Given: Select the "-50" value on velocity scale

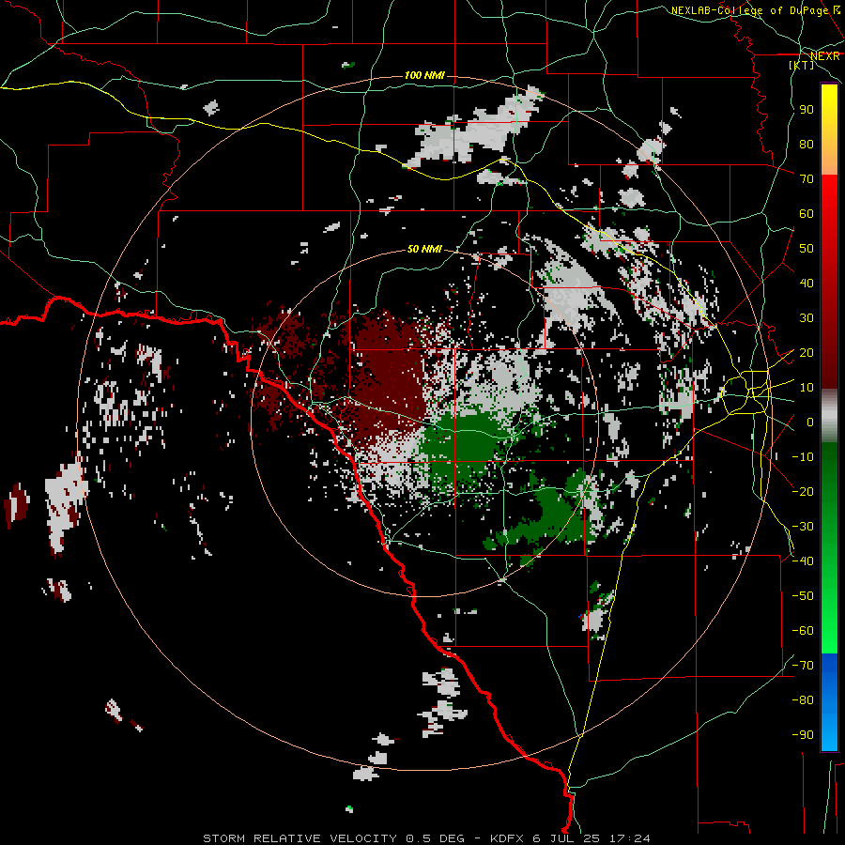Looking at the screenshot, I should (803, 595).
